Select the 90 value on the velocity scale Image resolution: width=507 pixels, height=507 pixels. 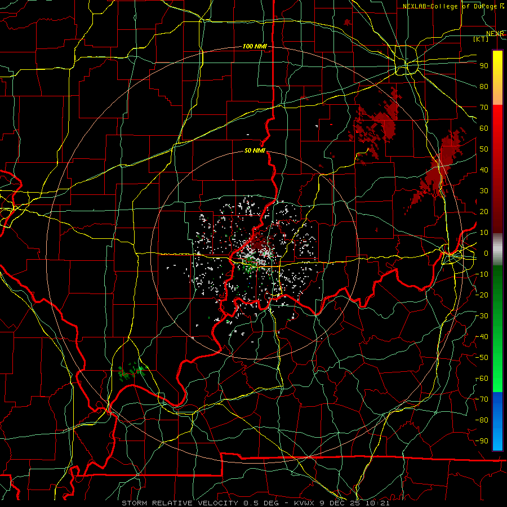tap(484, 66)
